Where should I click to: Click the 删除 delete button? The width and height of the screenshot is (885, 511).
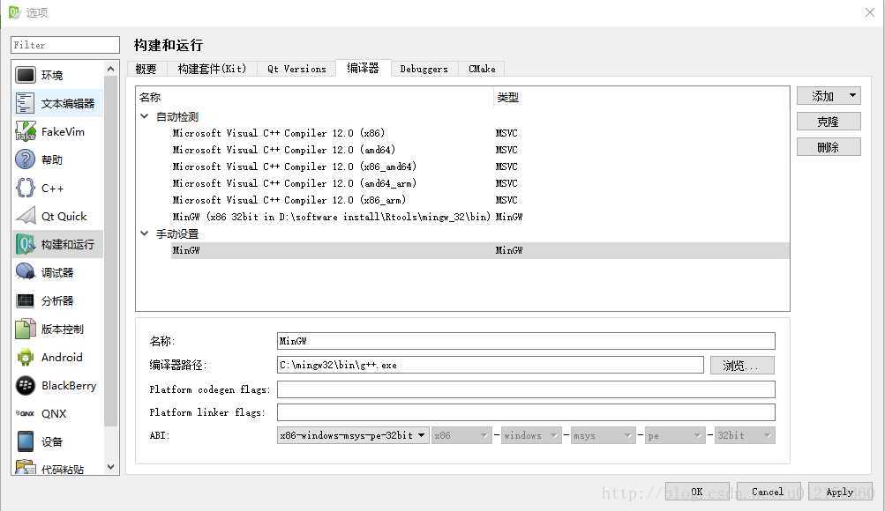click(x=829, y=147)
